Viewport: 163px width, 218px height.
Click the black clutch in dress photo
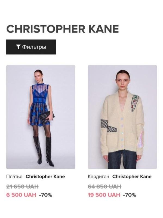47,115
